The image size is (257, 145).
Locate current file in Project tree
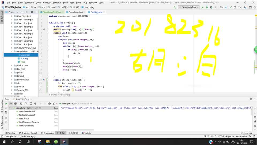(22, 12)
